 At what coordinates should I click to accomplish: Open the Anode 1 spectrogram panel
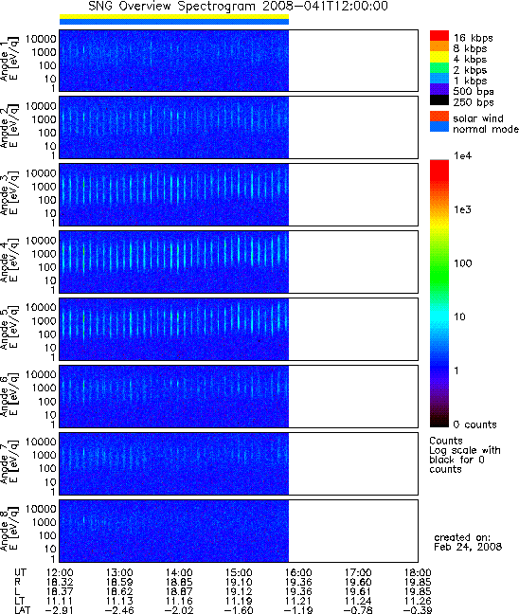(x=239, y=61)
